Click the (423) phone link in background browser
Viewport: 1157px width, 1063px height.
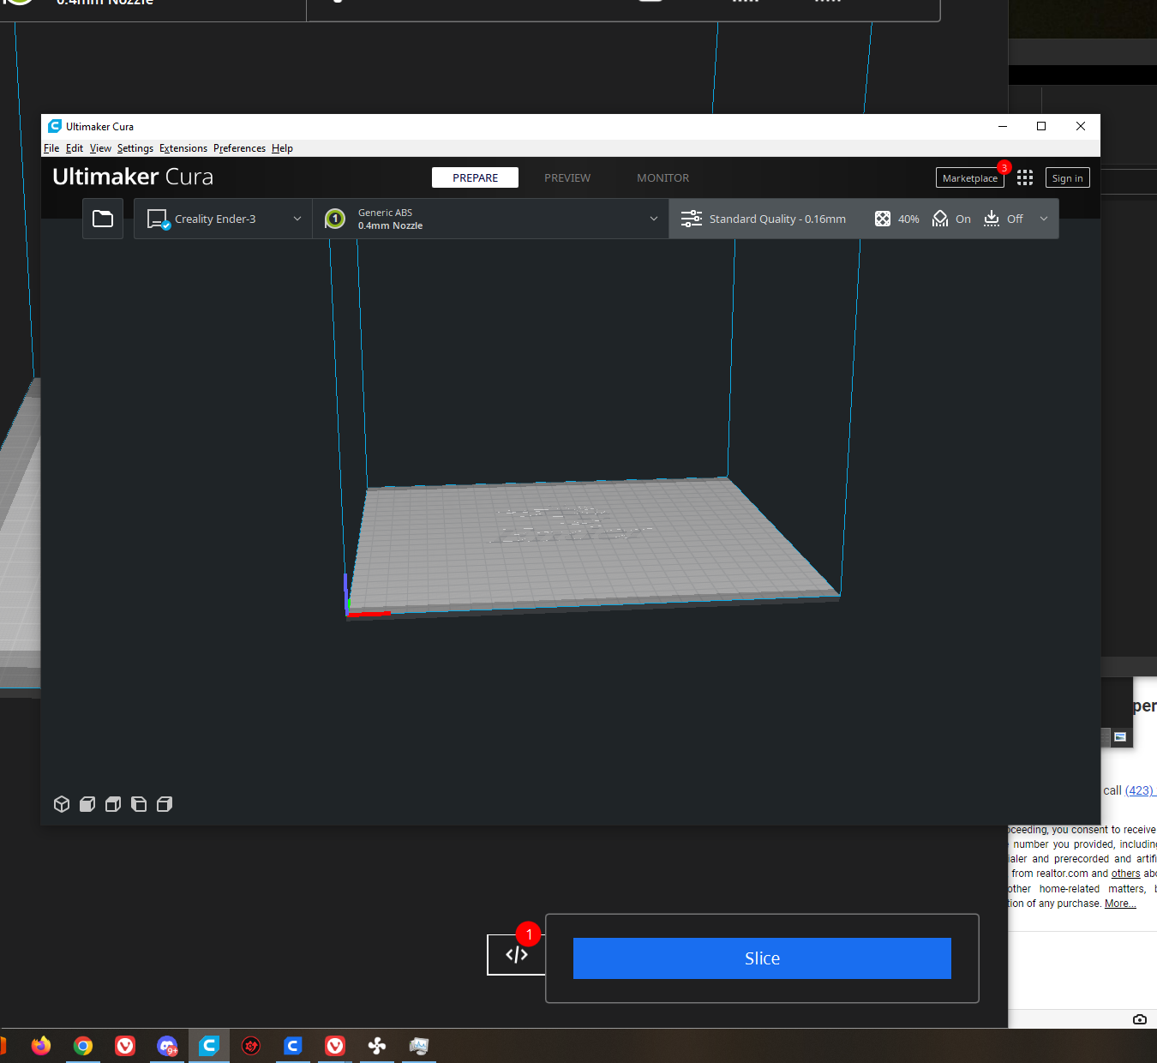pos(1140,790)
